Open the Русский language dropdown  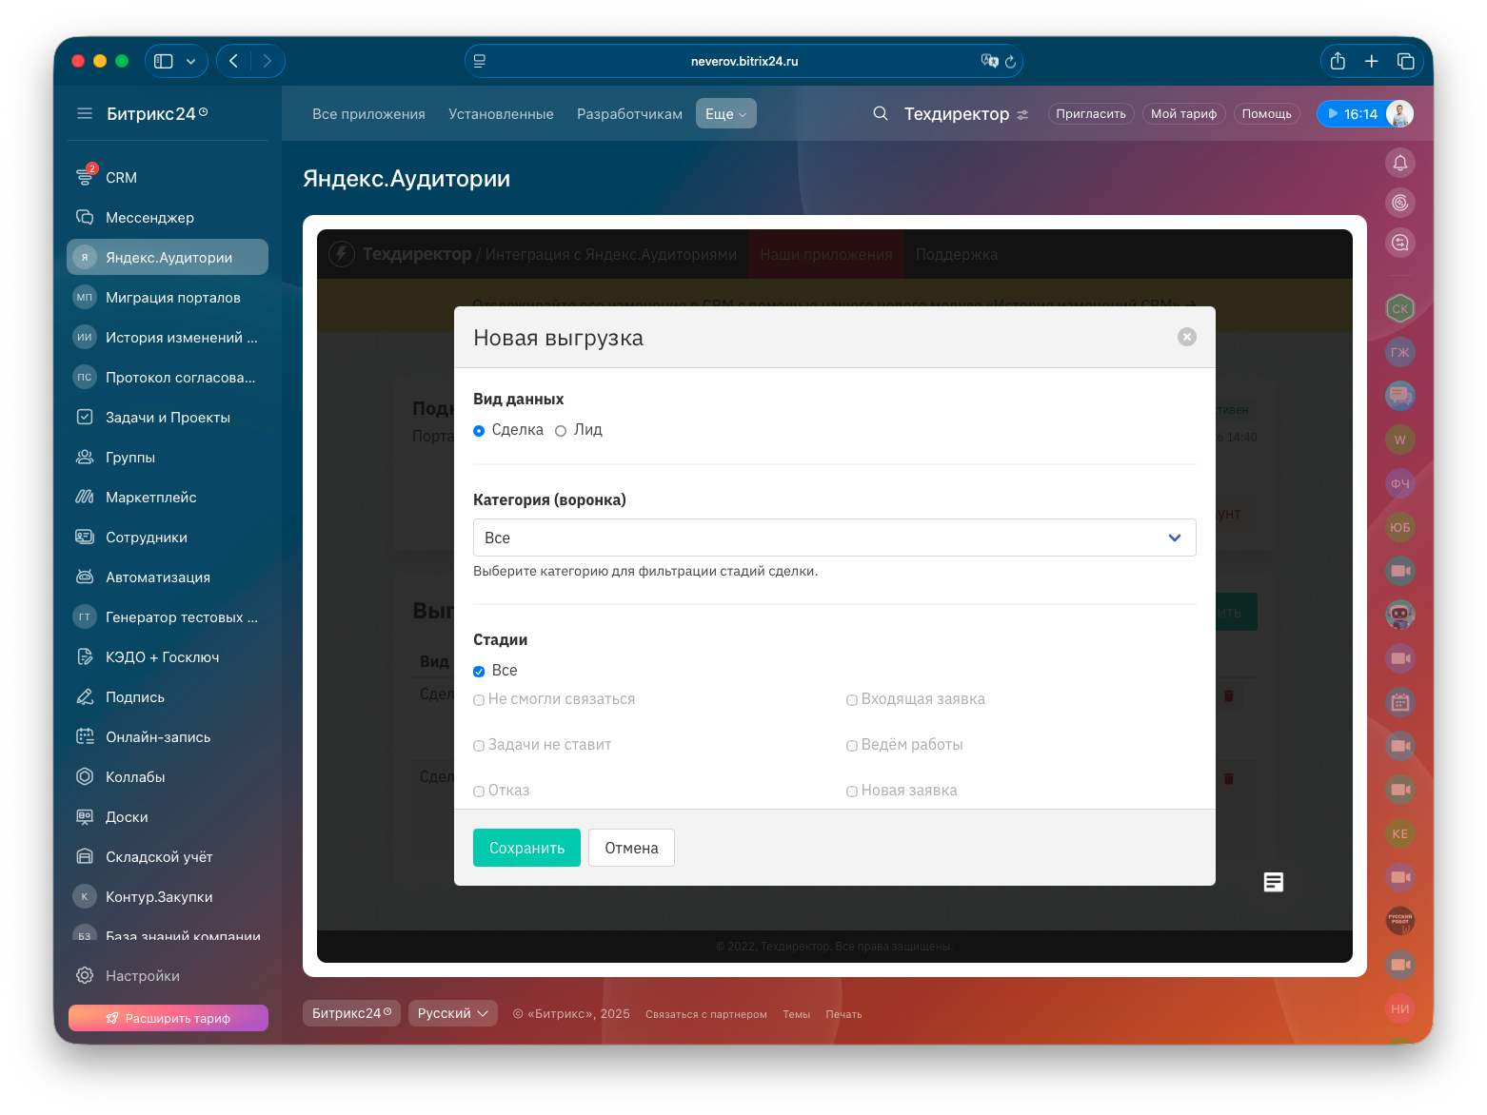(453, 1013)
